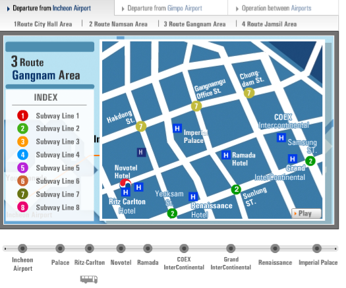Select Ramada stop on route timeline

click(148, 248)
